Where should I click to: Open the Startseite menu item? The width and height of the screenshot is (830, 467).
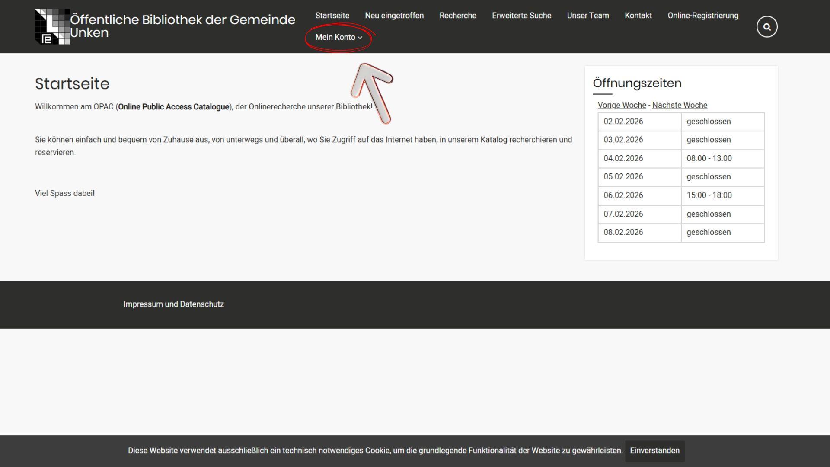tap(332, 16)
